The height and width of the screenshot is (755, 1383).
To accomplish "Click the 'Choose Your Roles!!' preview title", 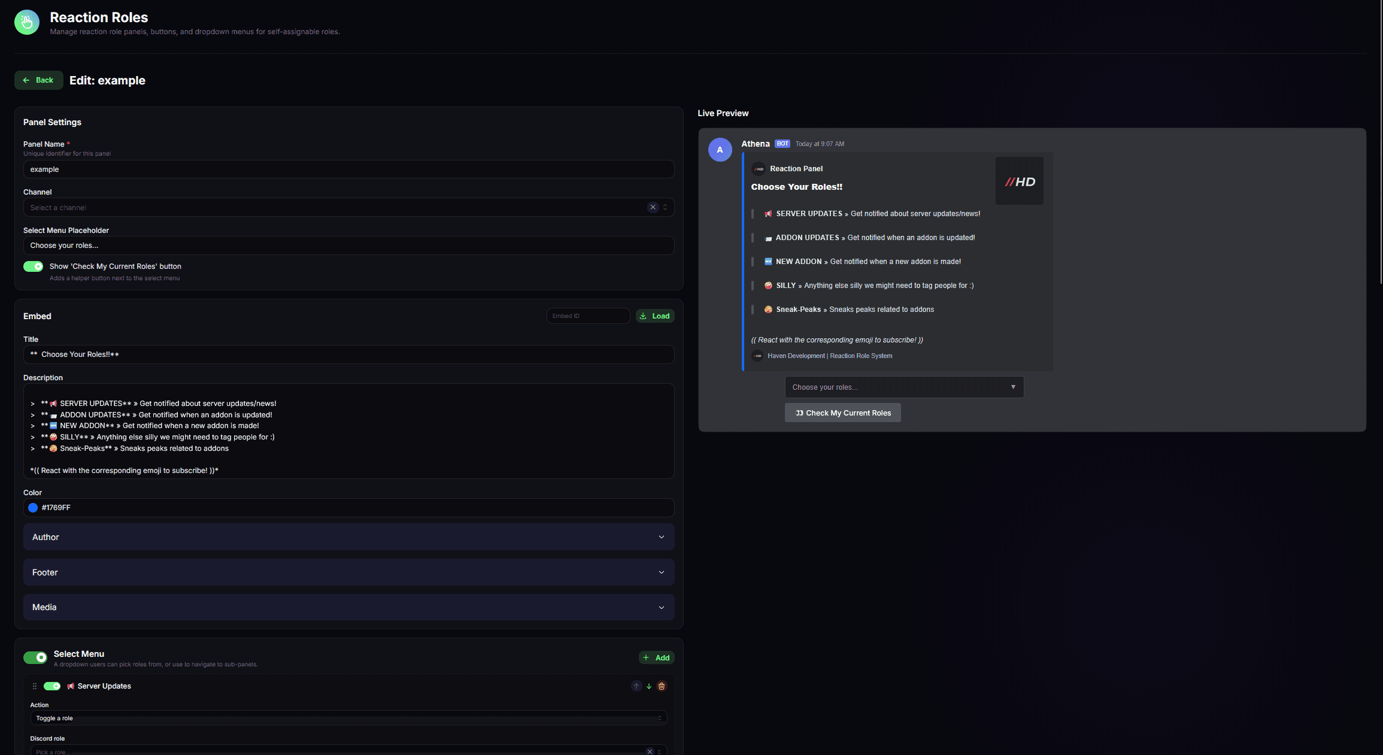I will point(796,187).
